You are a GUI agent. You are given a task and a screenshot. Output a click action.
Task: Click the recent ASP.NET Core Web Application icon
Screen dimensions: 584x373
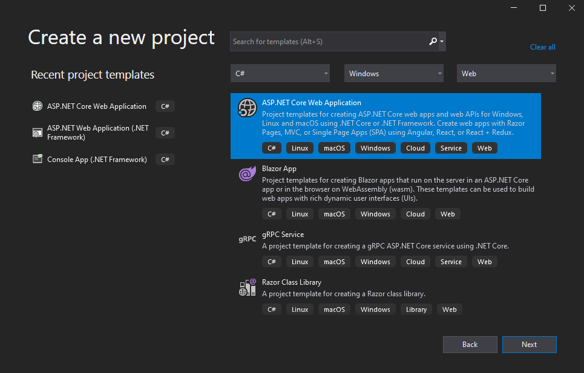[x=38, y=106]
